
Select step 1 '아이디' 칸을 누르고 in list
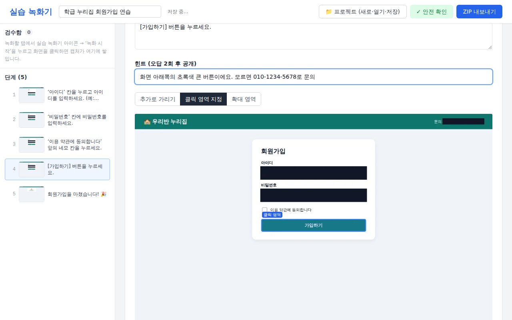[57, 95]
